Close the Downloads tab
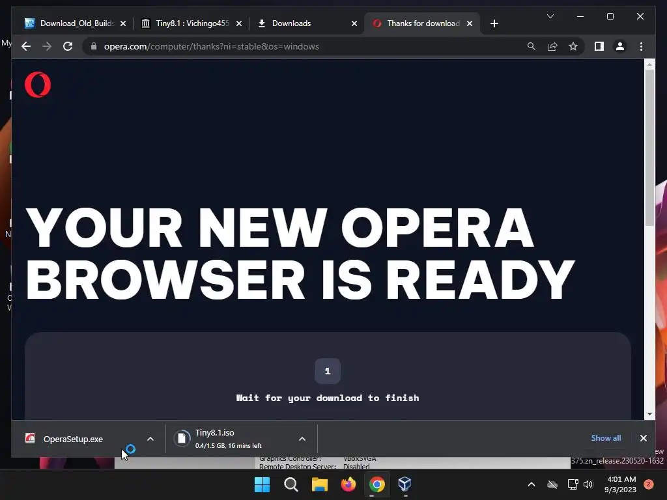This screenshot has height=500, width=667. point(354,23)
